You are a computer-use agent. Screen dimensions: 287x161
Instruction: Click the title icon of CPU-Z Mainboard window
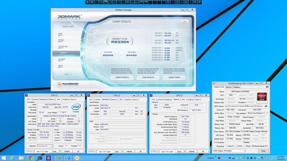click(89, 95)
